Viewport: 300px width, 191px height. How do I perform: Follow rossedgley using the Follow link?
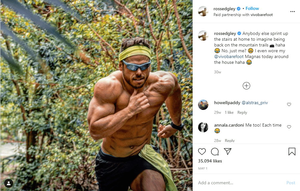[x=252, y=8]
